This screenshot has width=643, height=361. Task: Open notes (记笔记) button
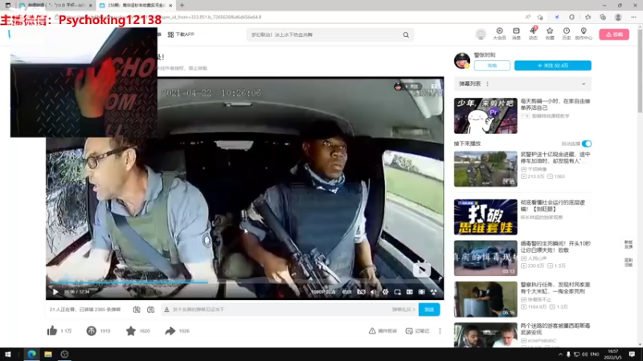[417, 331]
